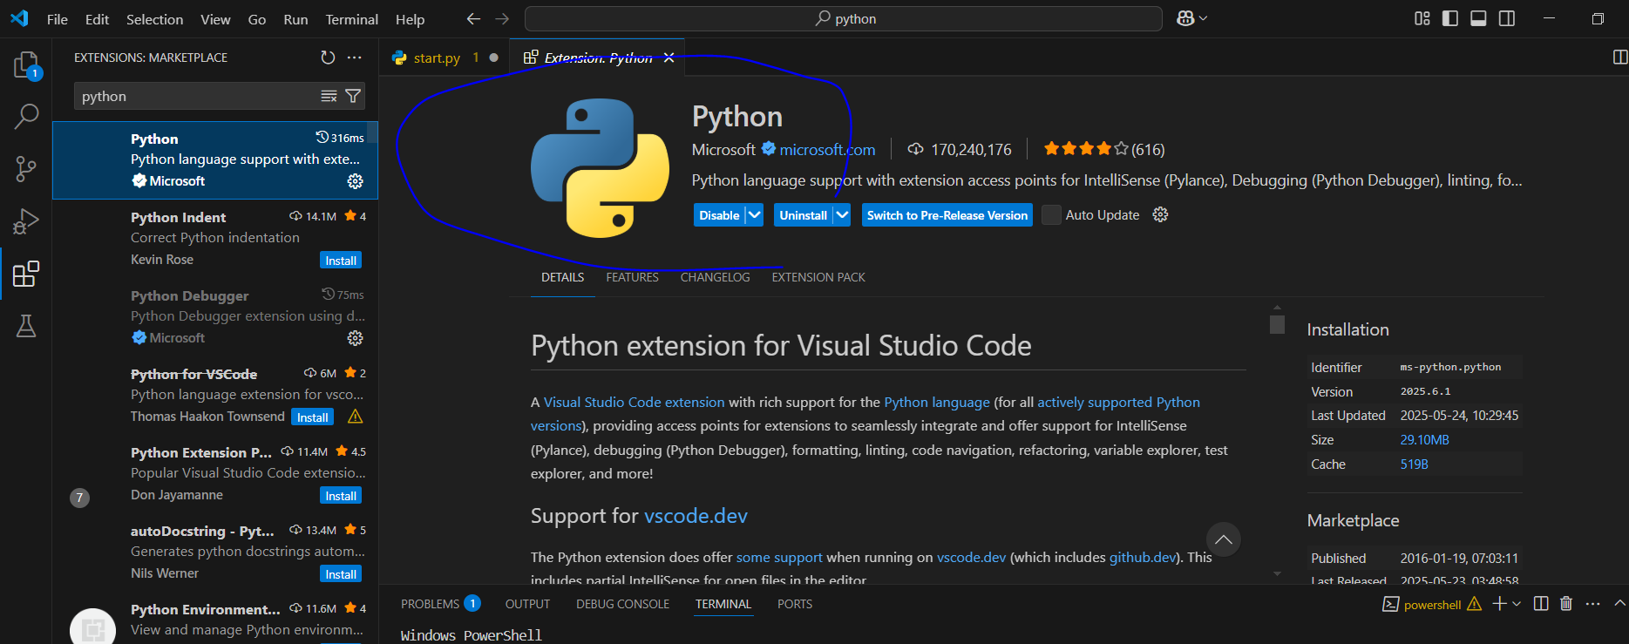Open the github.dev link
The width and height of the screenshot is (1629, 644).
click(x=1143, y=557)
